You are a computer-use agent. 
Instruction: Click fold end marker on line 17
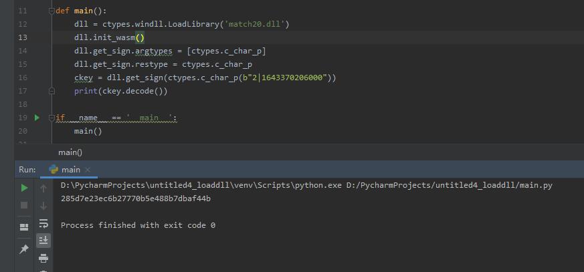tap(52, 91)
